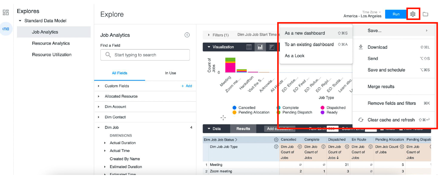
Task: Switch visualization to table icon
Action: (x=249, y=47)
